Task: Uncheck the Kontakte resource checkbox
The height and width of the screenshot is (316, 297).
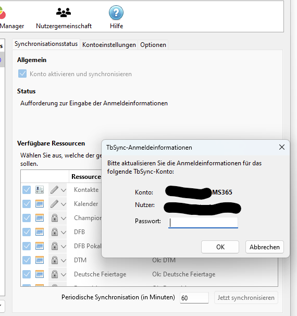Action: (27, 190)
